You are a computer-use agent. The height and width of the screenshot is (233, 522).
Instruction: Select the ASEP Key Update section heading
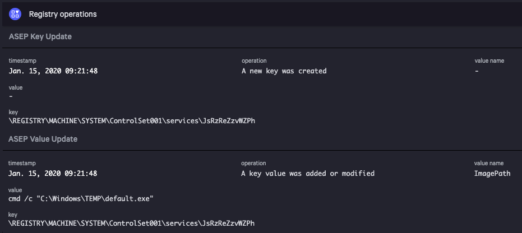coord(40,37)
